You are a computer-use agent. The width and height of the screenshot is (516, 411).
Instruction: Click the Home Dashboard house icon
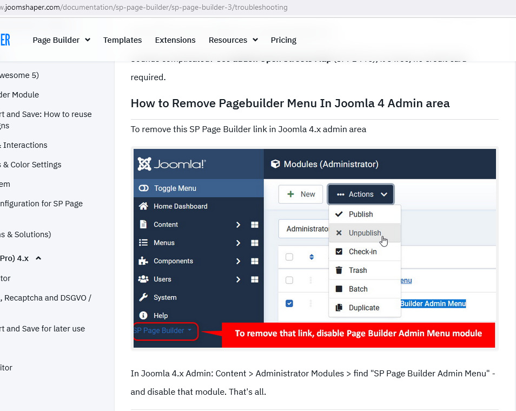click(x=143, y=206)
